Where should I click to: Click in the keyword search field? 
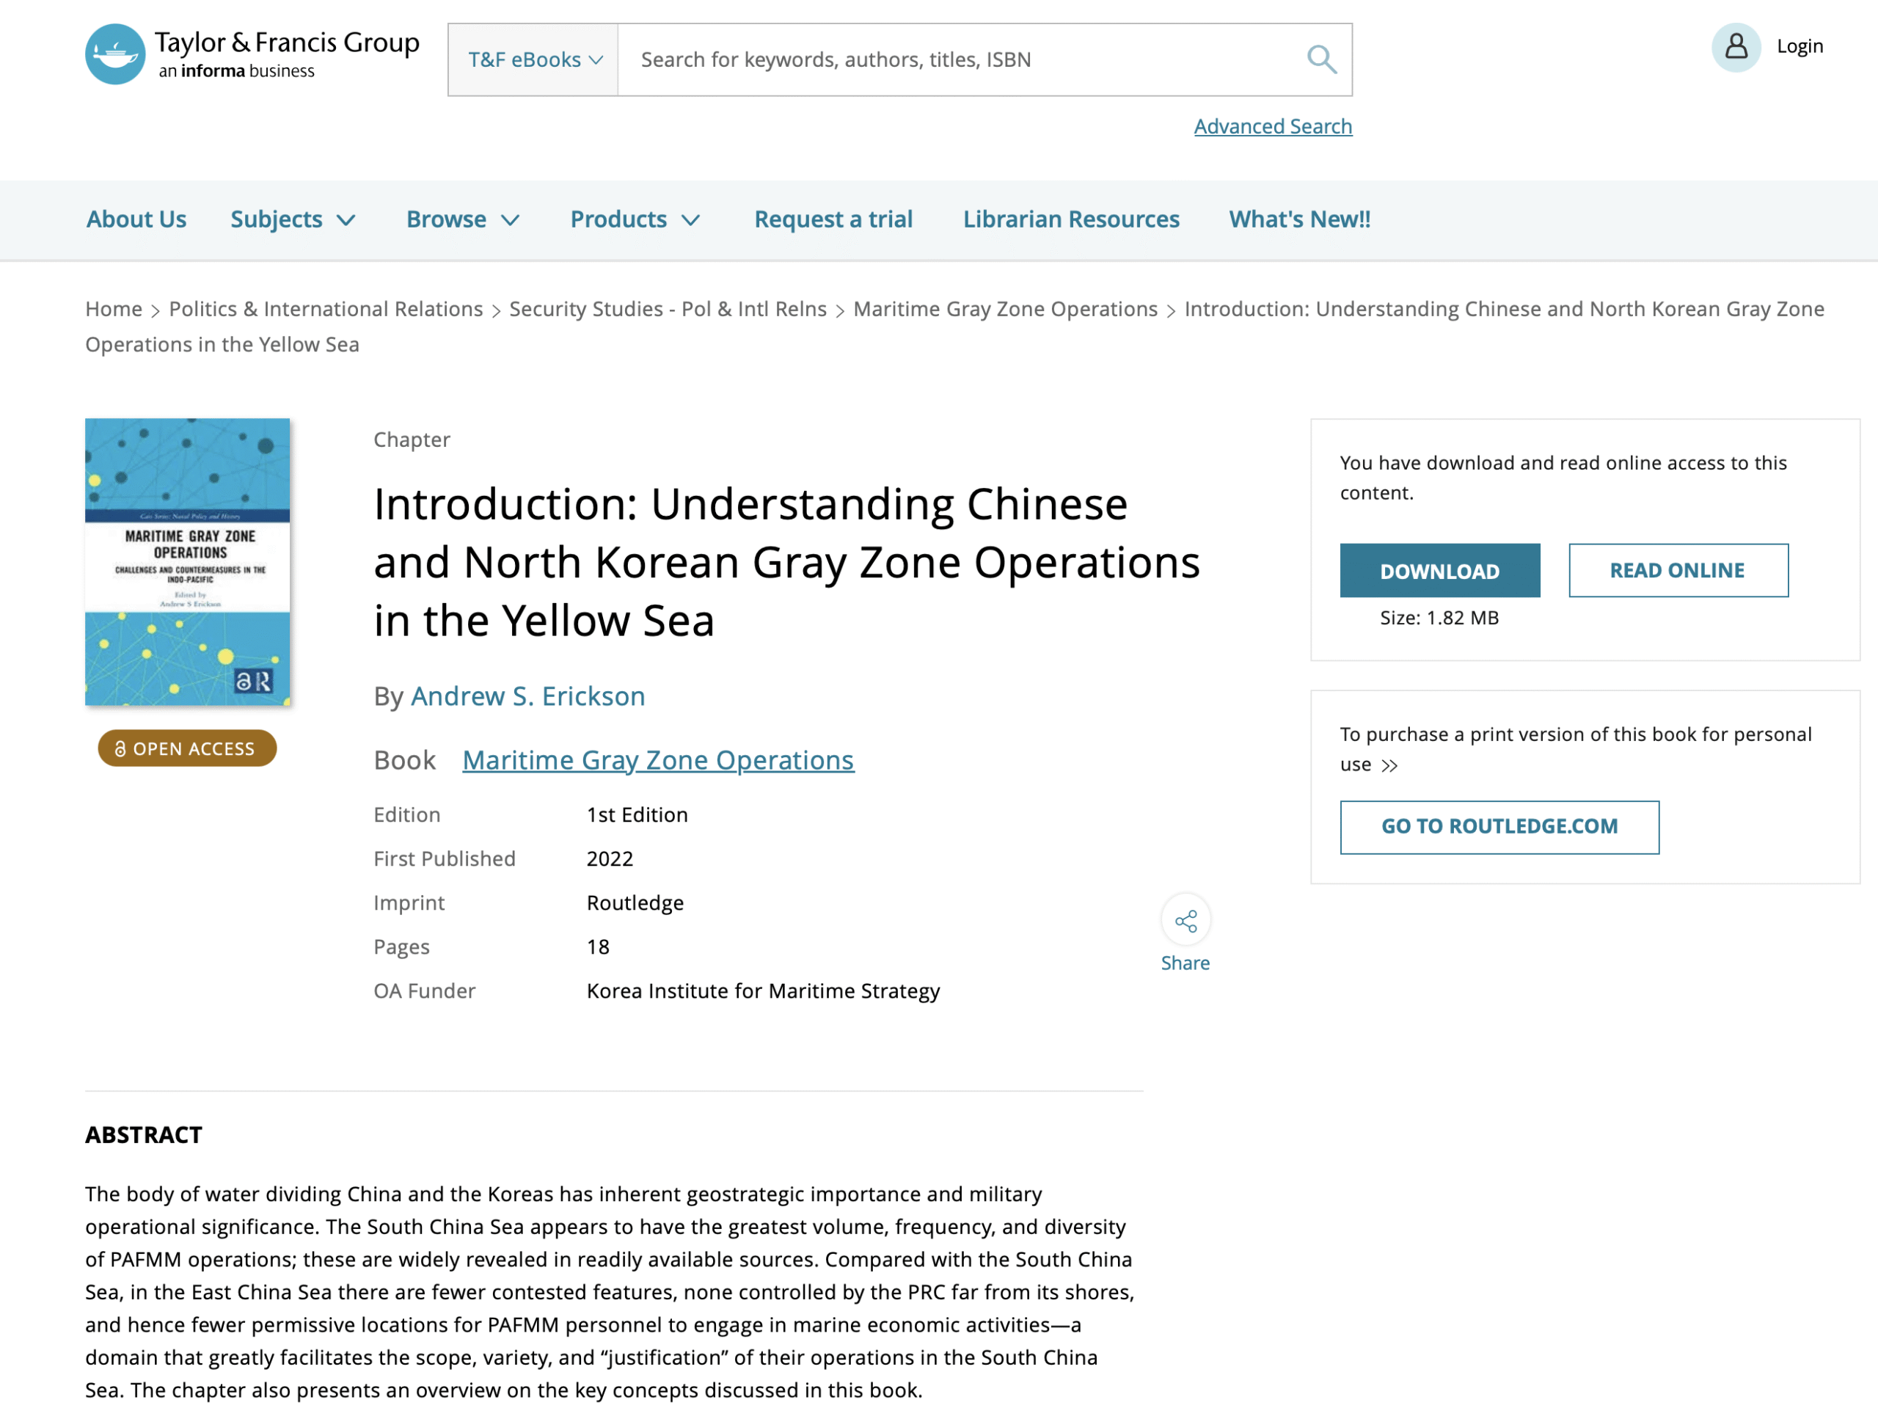pyautogui.click(x=960, y=59)
